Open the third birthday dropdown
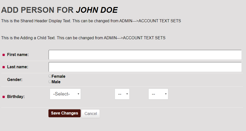 158,94
